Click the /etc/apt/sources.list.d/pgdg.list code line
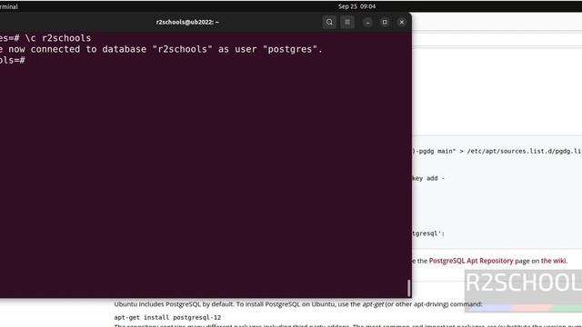582x327 pixels. point(497,151)
